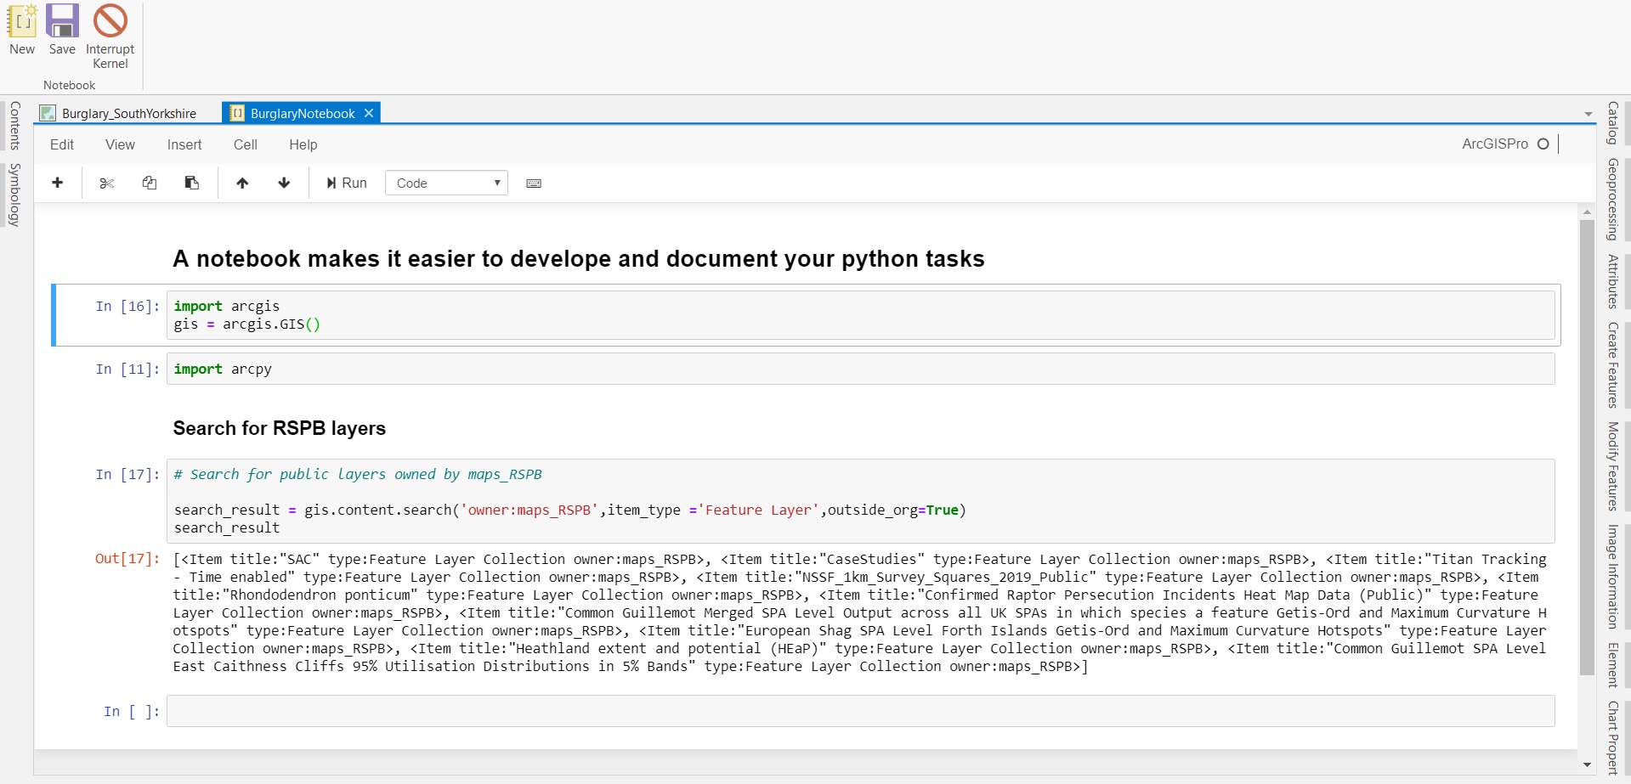Viewport: 1631px width, 784px height.
Task: Open the Modify Features pane
Action: [1612, 466]
